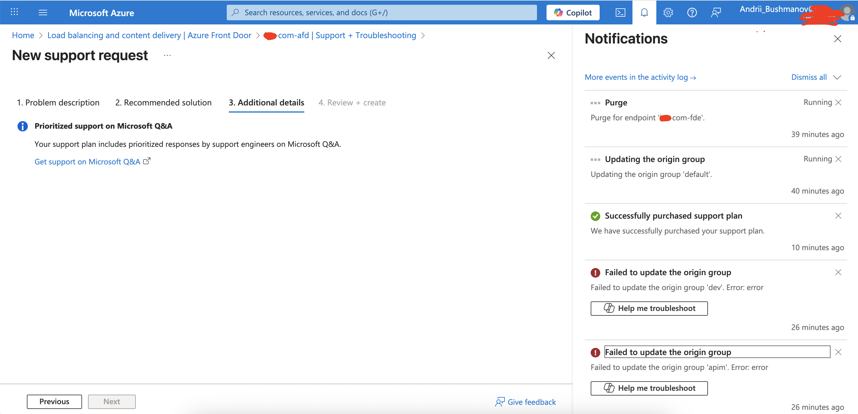Dismiss the Purge running notification

pyautogui.click(x=838, y=102)
